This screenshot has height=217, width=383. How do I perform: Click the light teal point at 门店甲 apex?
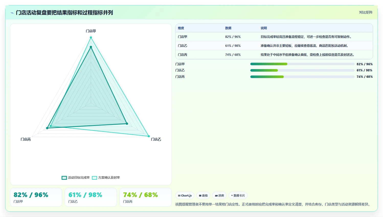91,37
